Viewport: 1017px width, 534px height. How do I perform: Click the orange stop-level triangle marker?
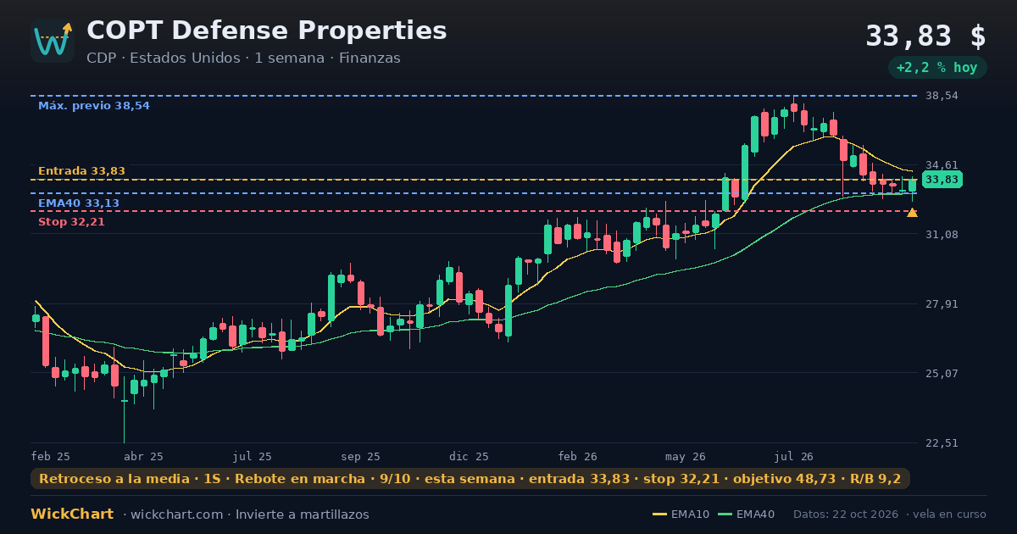tap(912, 212)
